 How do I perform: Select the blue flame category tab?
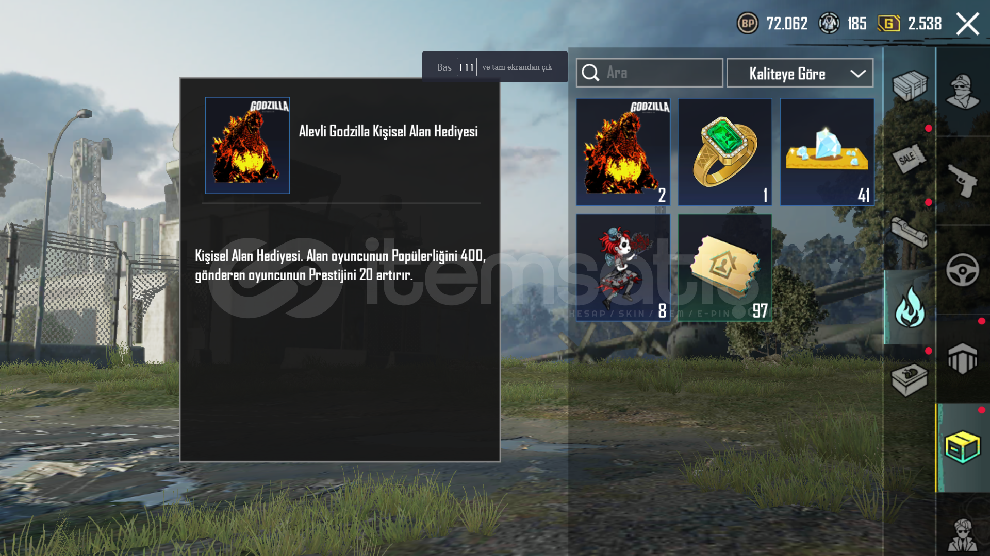(910, 307)
